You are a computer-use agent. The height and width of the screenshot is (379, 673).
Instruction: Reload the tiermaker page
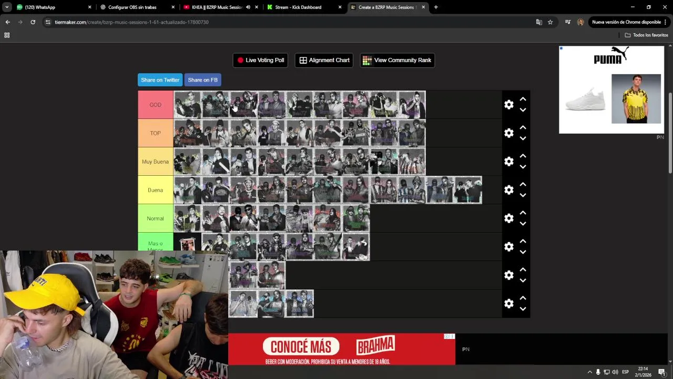(33, 22)
